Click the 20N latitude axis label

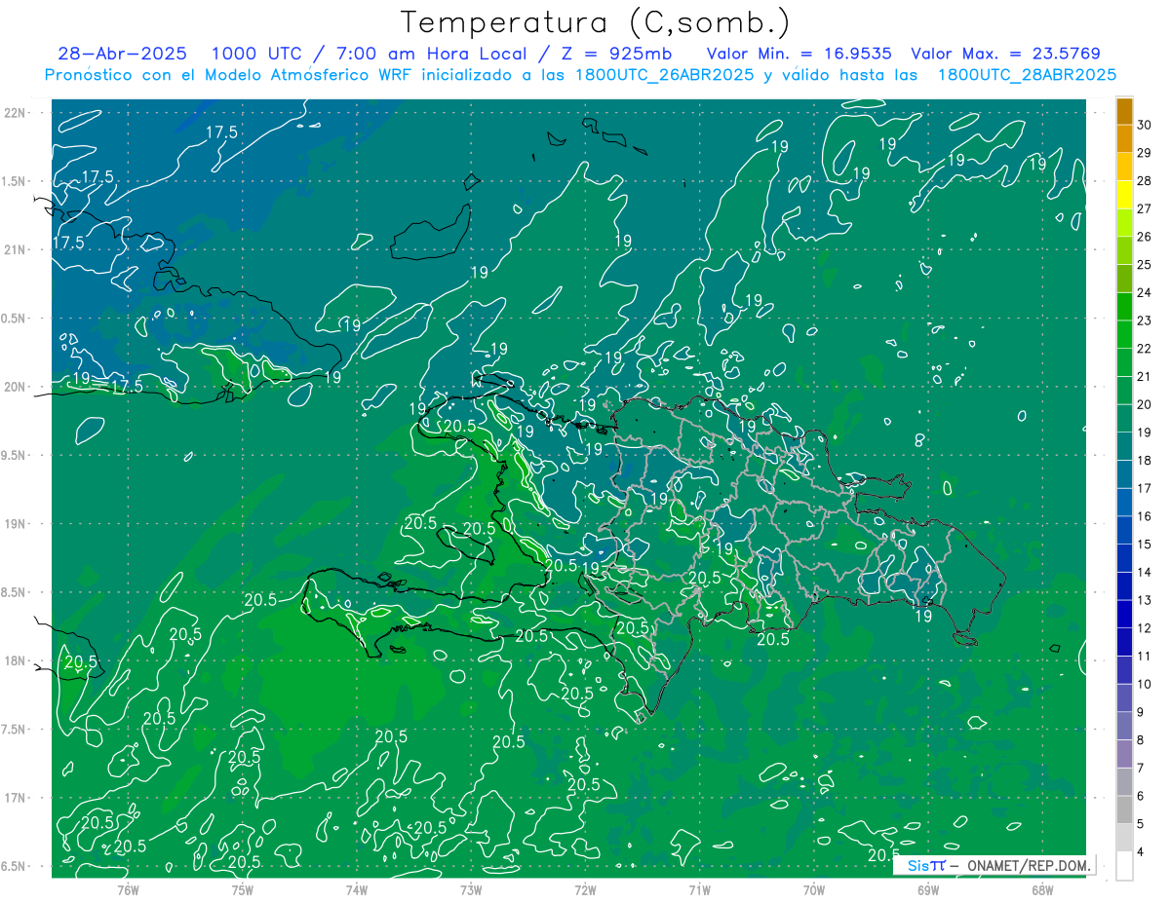click(16, 387)
